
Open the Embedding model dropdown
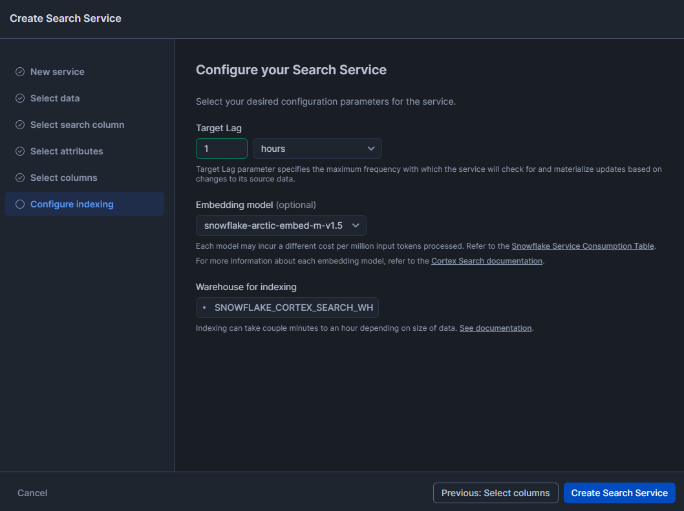coord(281,225)
